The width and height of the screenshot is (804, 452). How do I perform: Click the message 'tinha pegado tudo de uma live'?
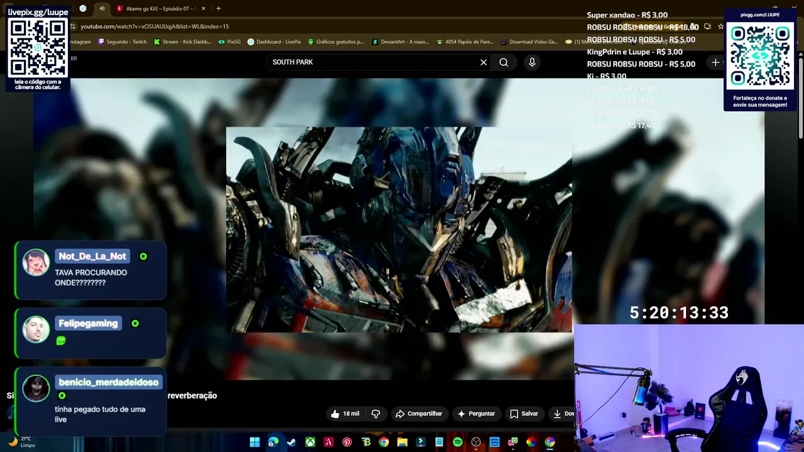pos(100,414)
